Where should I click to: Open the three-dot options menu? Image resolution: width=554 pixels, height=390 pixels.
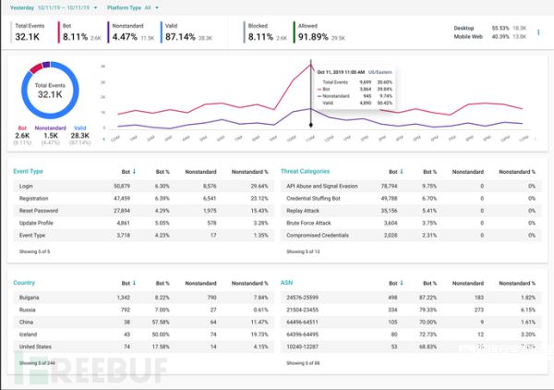coord(538,32)
